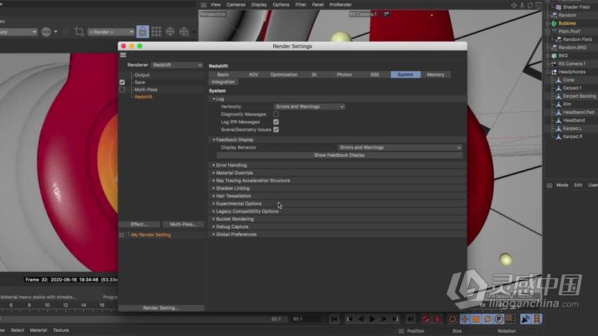Select the Output item in settings list

tap(142, 75)
